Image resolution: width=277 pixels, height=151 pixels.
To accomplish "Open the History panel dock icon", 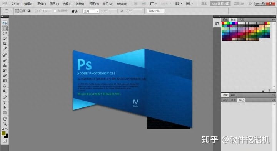I will click(x=217, y=23).
